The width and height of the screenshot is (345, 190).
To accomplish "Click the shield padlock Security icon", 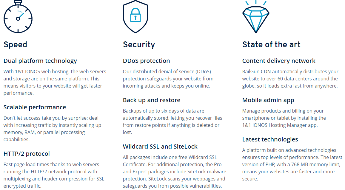I will point(135,17).
